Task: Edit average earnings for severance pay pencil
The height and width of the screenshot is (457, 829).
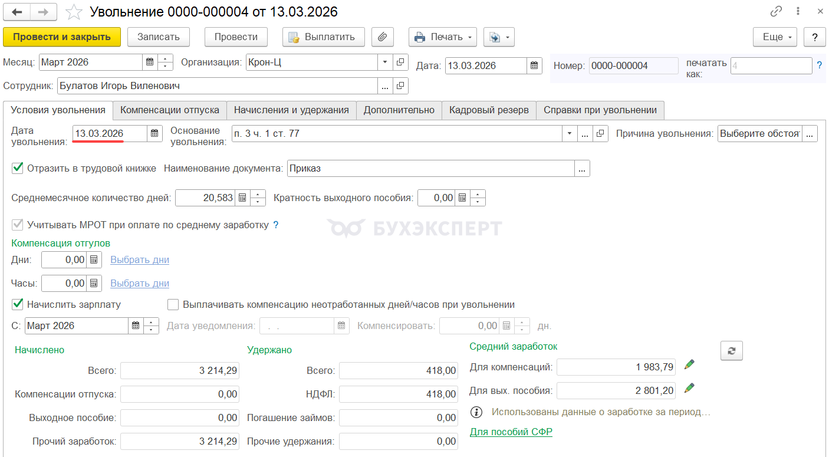Action: tap(689, 388)
